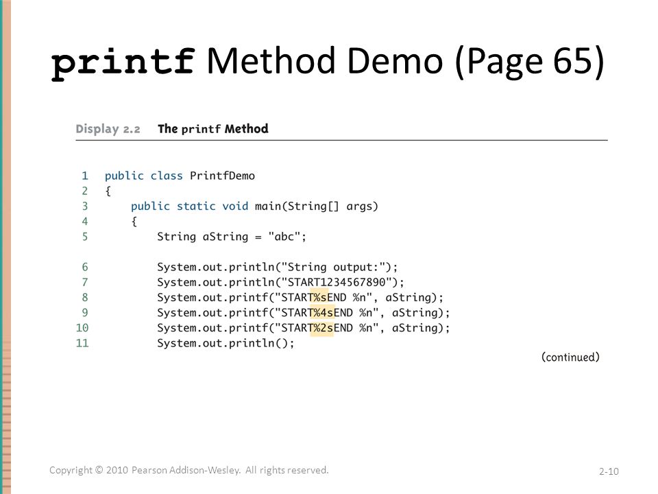Click the highlighted '%4s' in line 9
Viewport: 658px width, 494px height.
pos(322,313)
